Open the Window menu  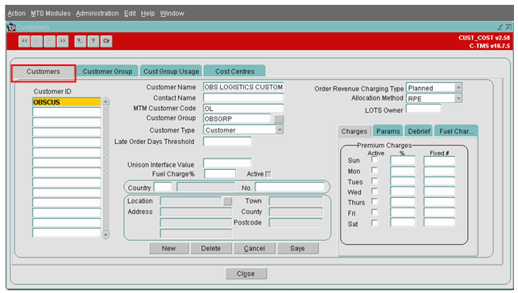pos(172,14)
